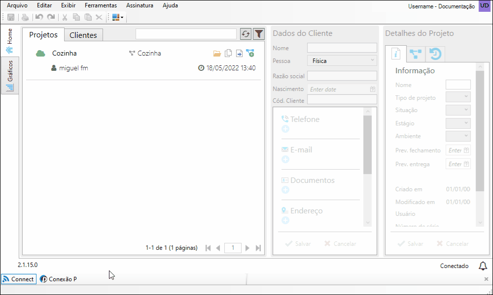Expand the Estágio dropdown
Viewport: 493px width, 295px height.
point(458,123)
